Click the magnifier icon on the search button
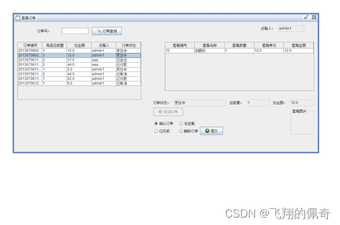 pos(99,31)
